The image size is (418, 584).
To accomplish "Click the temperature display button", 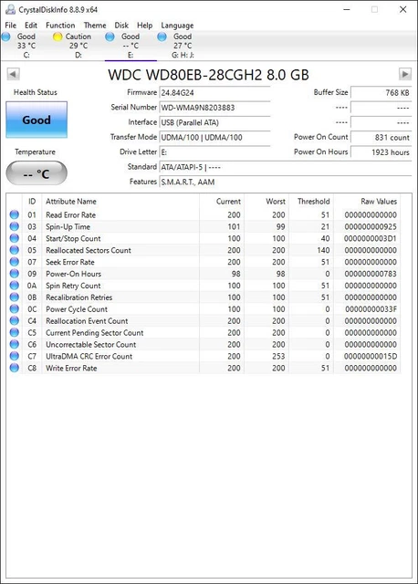I will tap(37, 173).
